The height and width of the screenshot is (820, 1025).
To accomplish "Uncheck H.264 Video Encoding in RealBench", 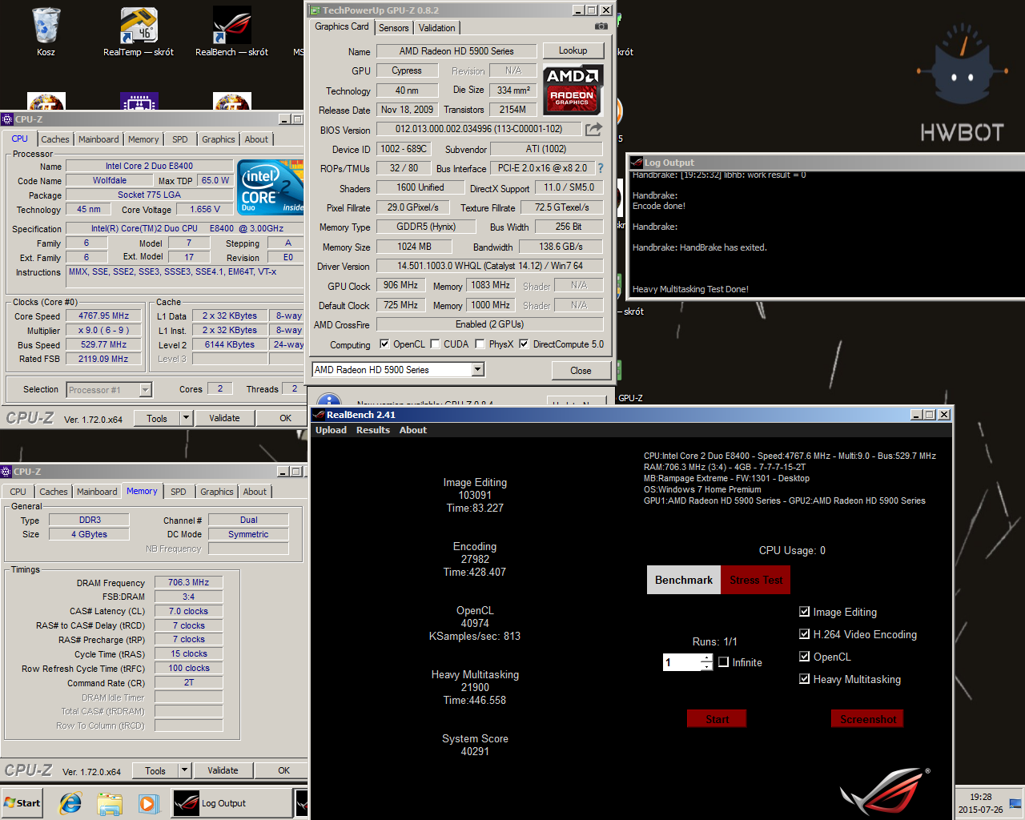I will [x=805, y=634].
